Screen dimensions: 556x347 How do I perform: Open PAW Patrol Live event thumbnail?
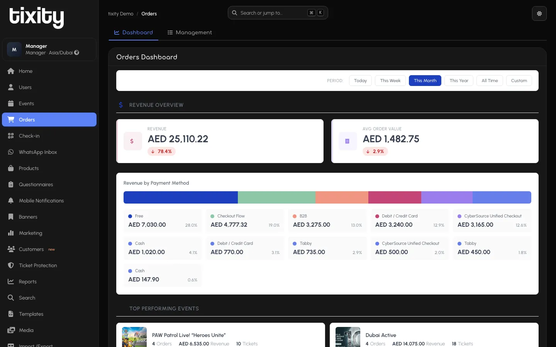(134, 337)
